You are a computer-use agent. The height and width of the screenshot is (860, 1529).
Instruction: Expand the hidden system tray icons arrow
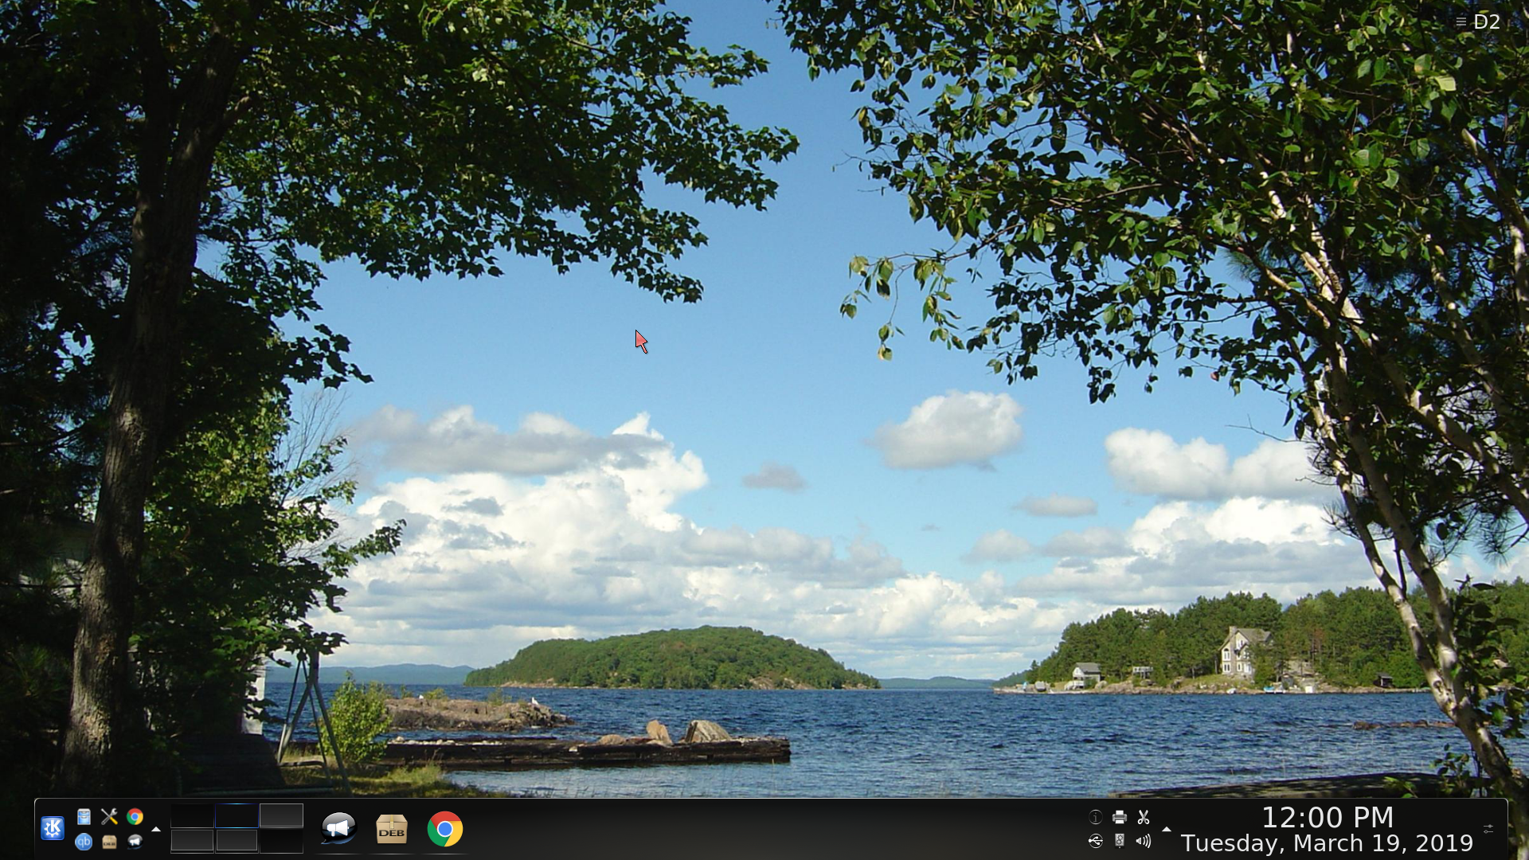point(1167,829)
